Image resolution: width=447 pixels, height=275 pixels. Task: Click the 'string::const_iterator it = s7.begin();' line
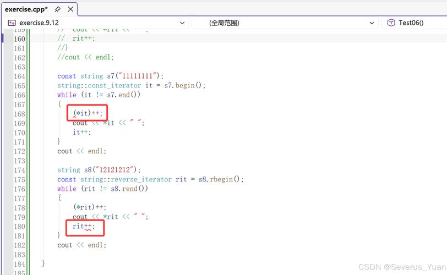click(131, 85)
